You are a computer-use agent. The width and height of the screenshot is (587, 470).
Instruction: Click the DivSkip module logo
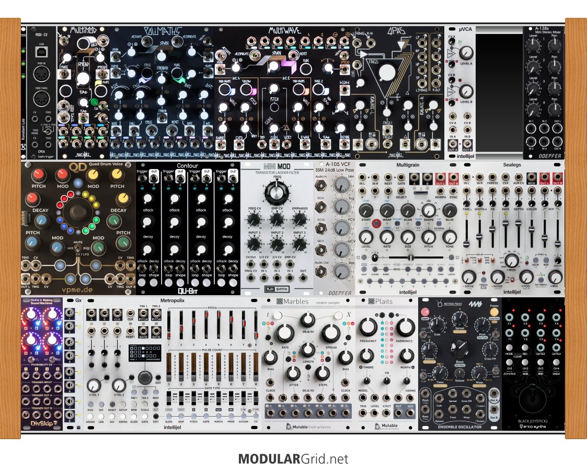[x=43, y=423]
